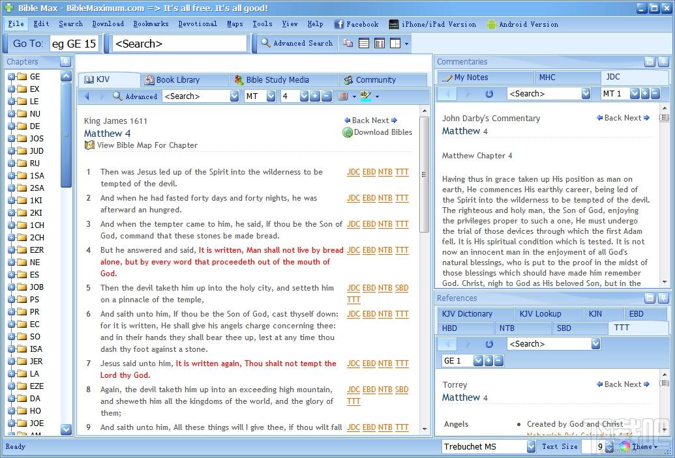Open the GE 1 reference dropdown
The height and width of the screenshot is (458, 675).
[478, 360]
